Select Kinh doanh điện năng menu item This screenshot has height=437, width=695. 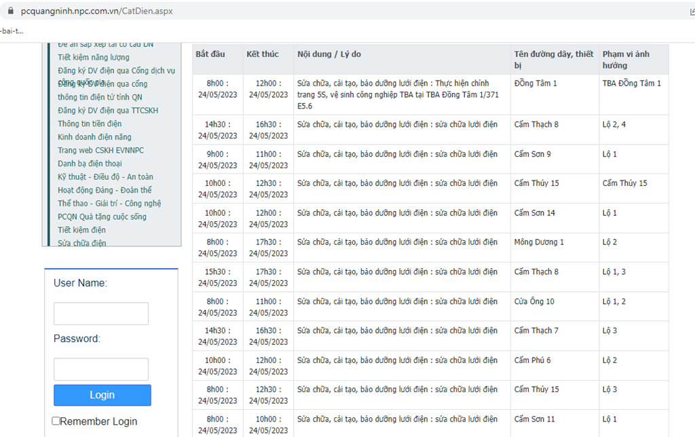click(94, 137)
